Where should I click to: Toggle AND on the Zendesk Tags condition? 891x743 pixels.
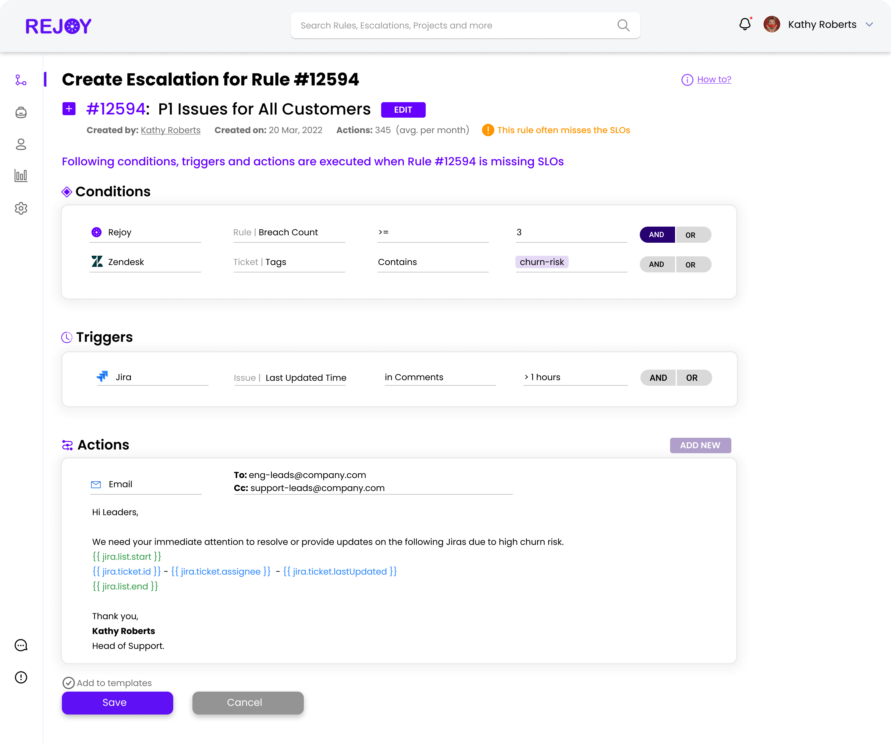click(657, 264)
